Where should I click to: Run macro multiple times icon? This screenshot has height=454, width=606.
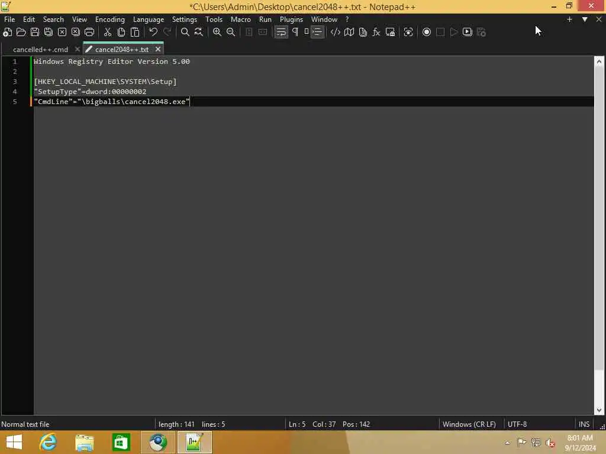click(468, 33)
